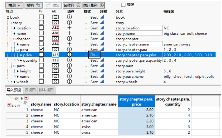Toggle row checkbox for height node
Viewport: 222px width, 138px height.
coord(41,71)
